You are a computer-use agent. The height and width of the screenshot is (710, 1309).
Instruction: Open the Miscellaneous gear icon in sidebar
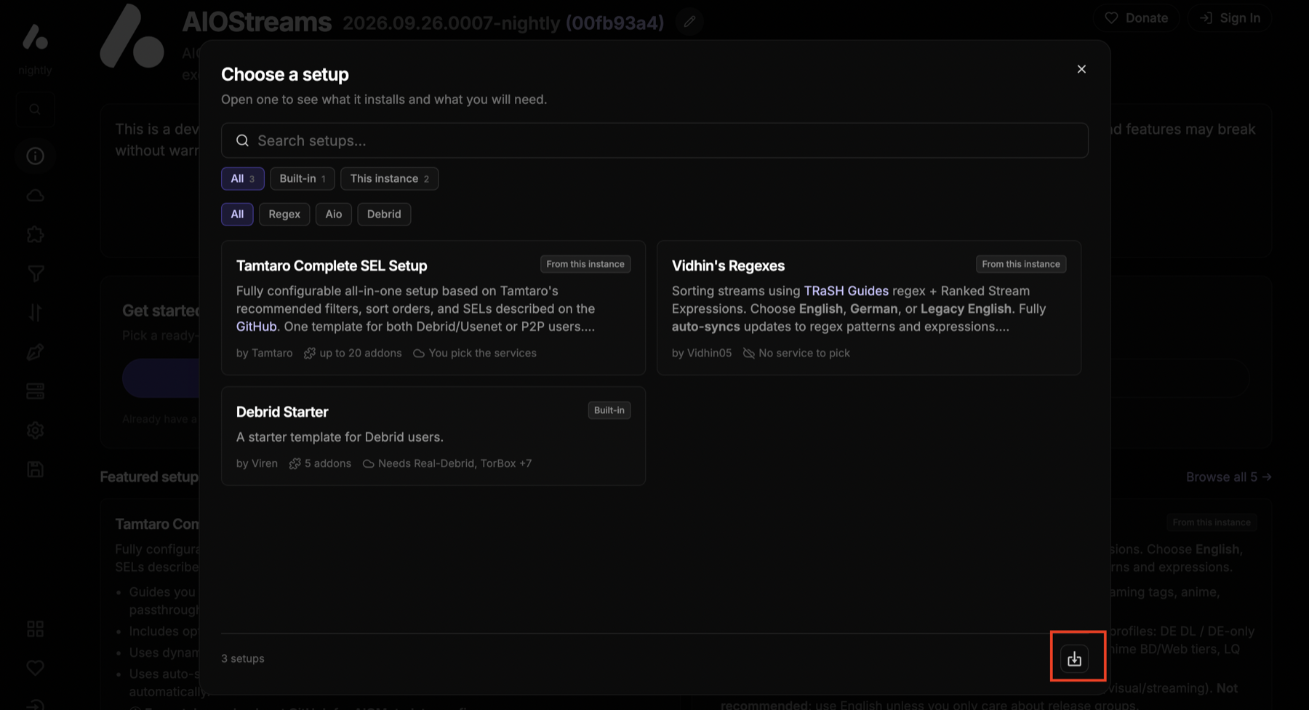click(x=35, y=431)
